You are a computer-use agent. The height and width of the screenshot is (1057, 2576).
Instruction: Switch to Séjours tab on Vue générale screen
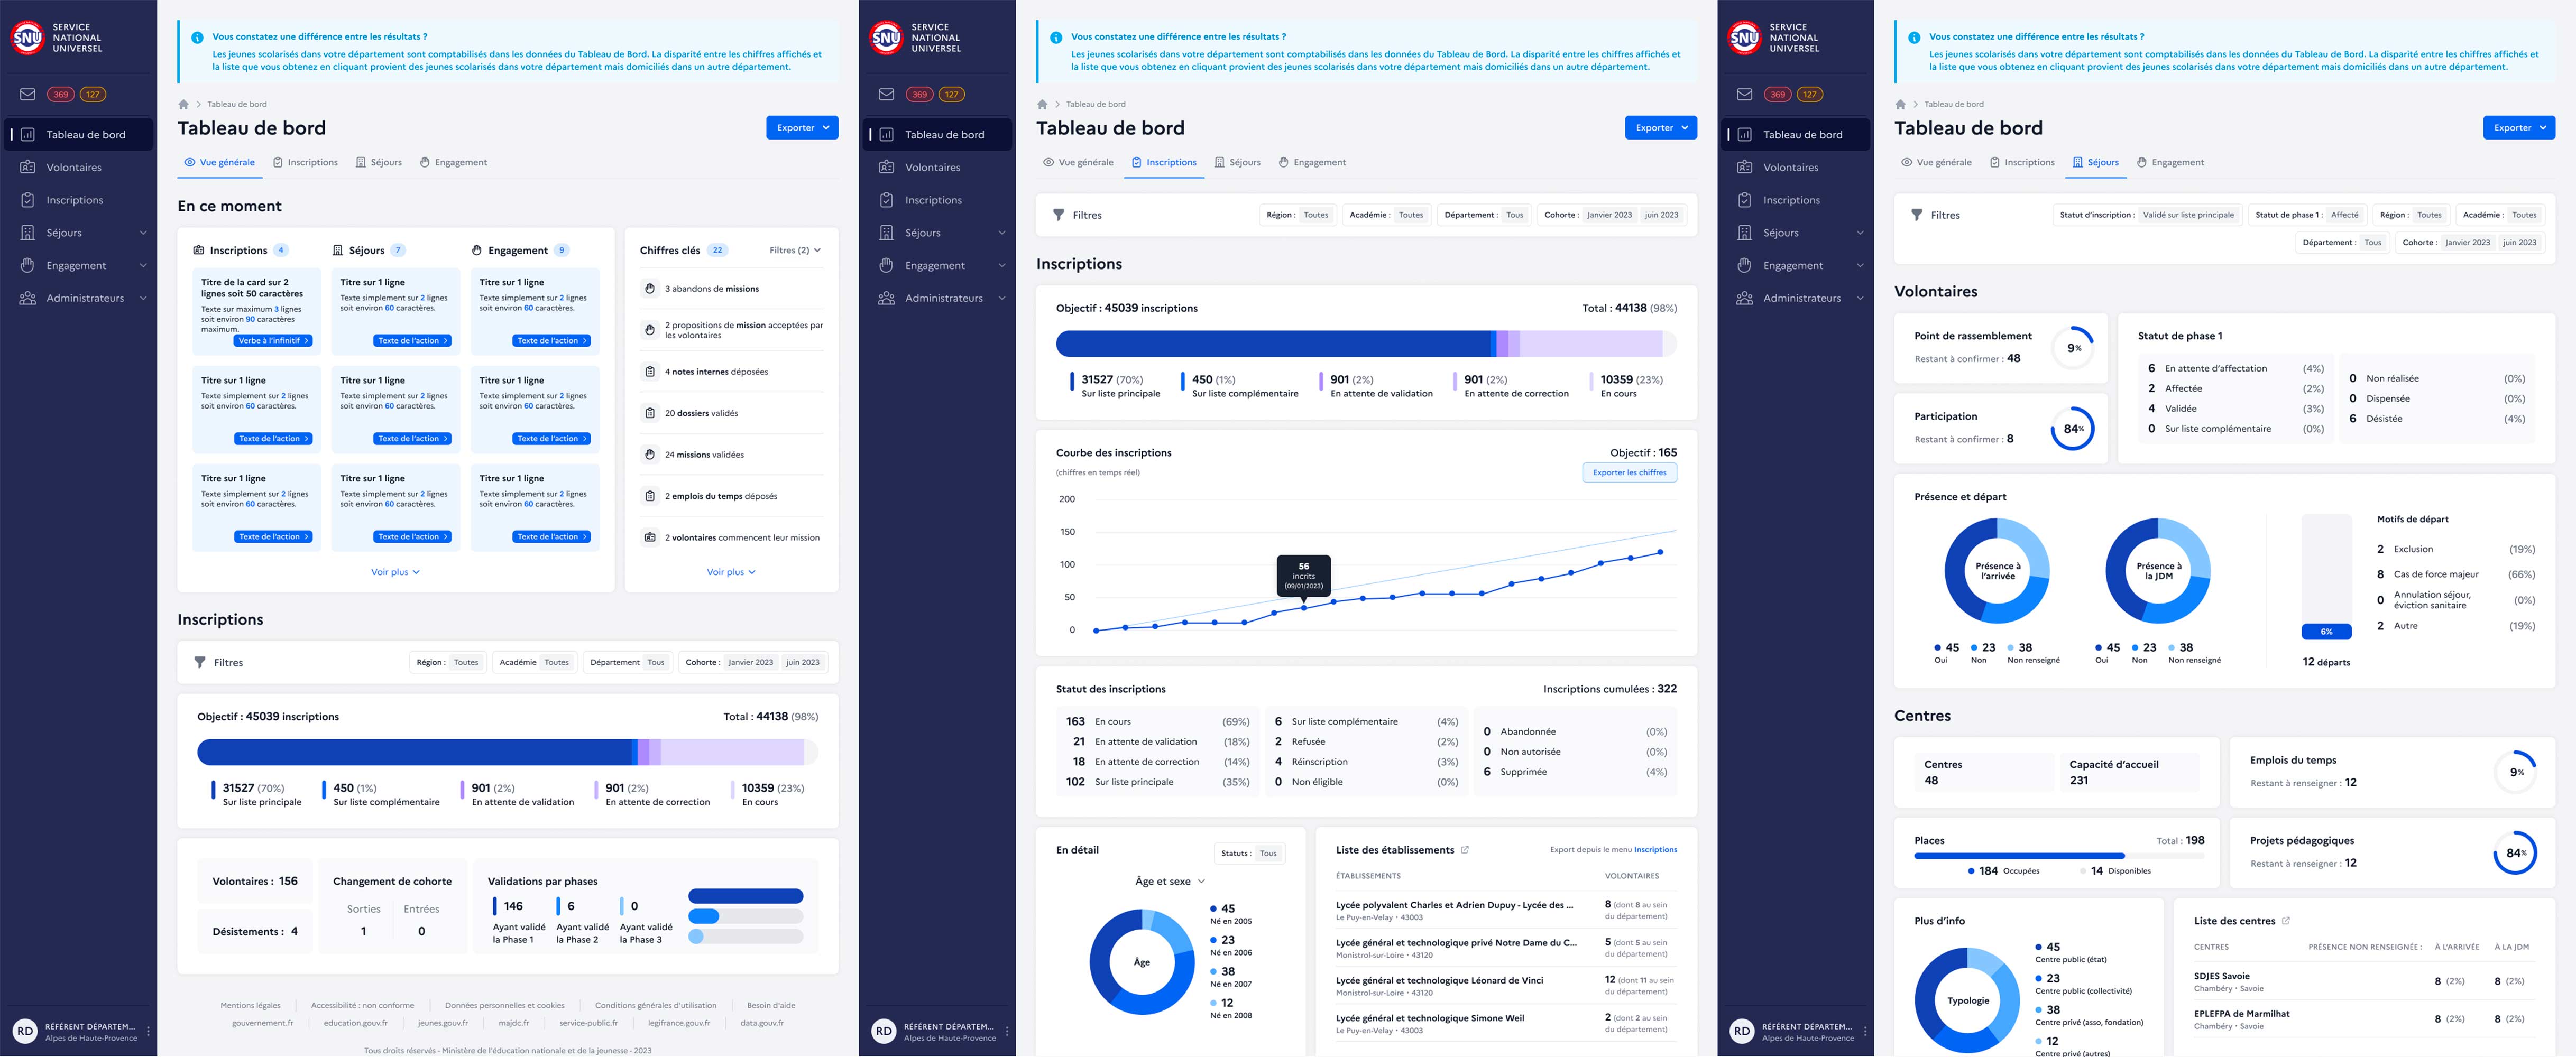coord(379,162)
